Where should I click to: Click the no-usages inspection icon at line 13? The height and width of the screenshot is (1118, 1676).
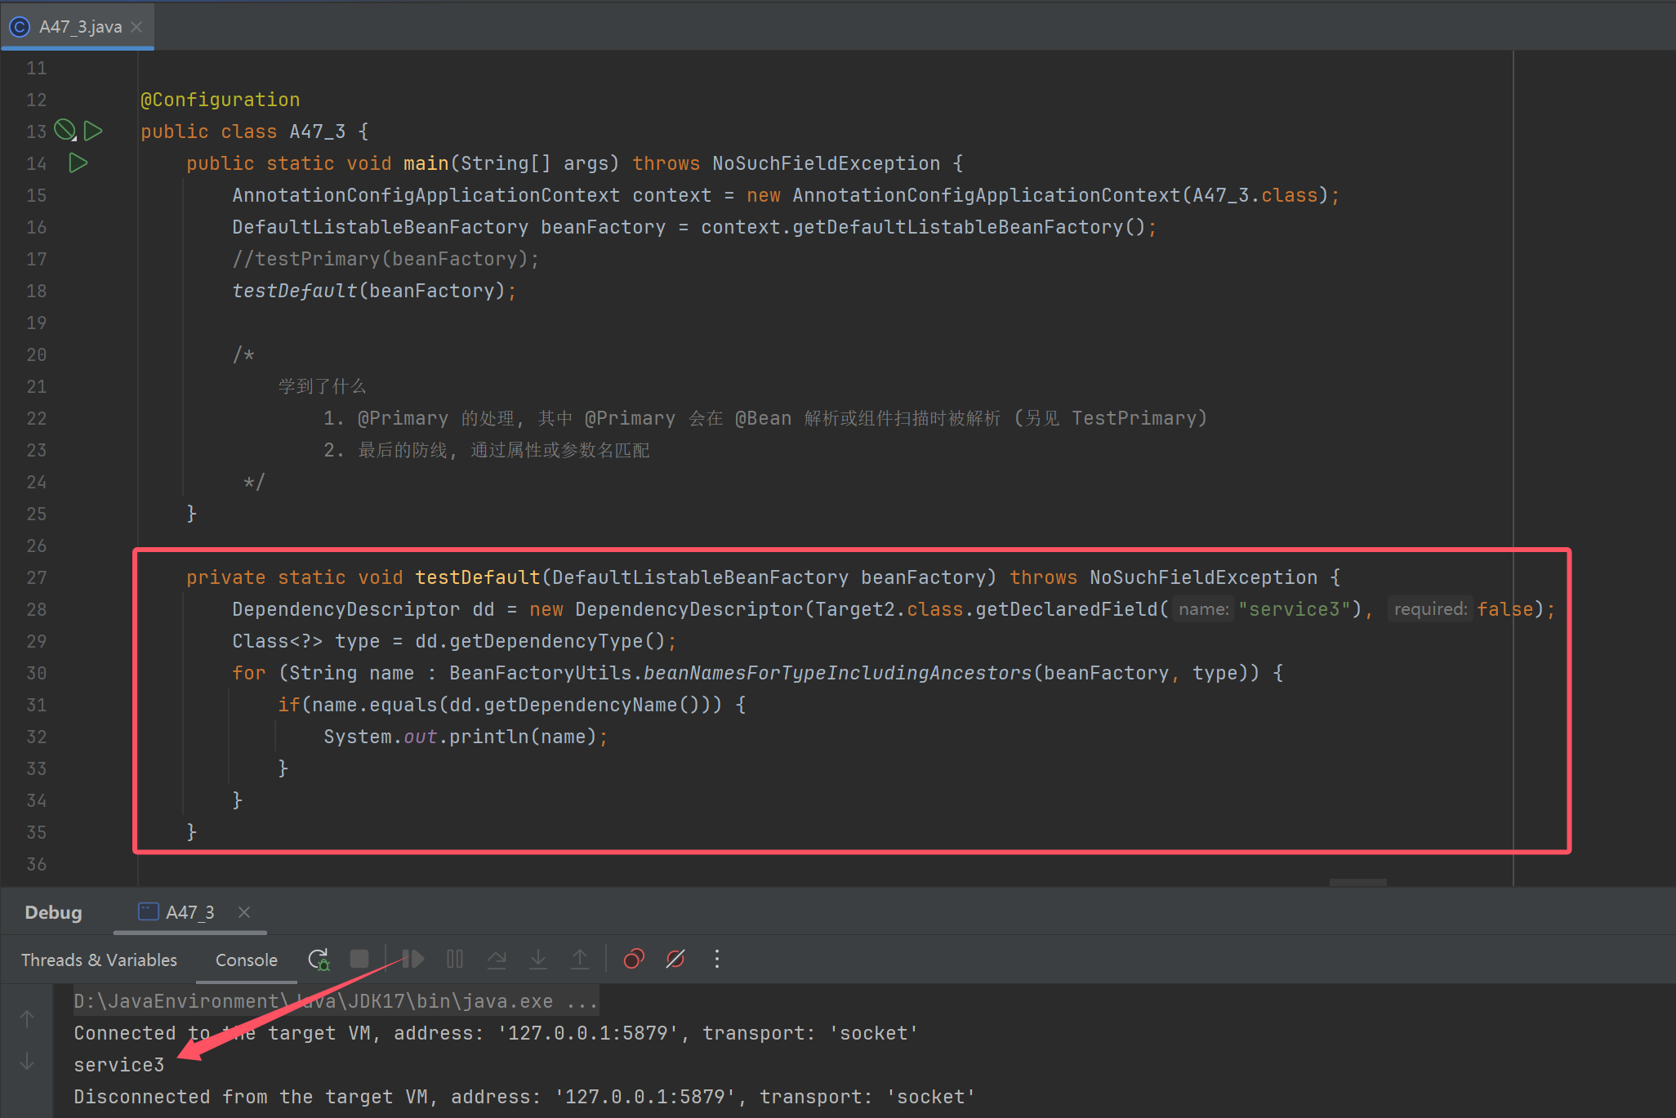click(65, 130)
